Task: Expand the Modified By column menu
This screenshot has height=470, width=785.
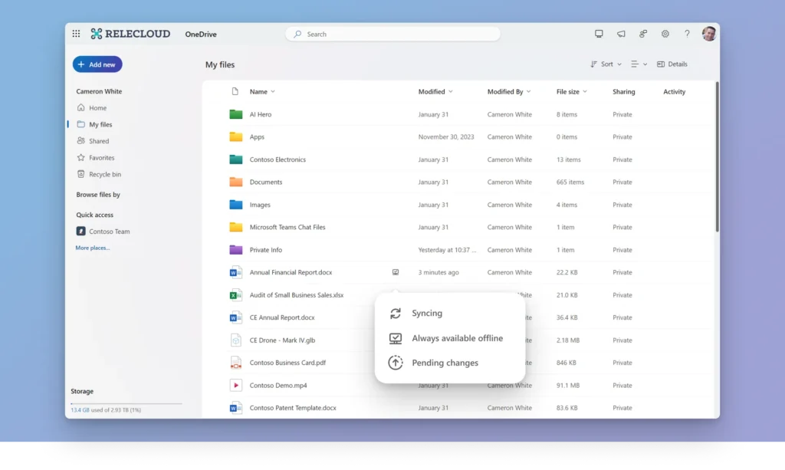Action: 529,91
